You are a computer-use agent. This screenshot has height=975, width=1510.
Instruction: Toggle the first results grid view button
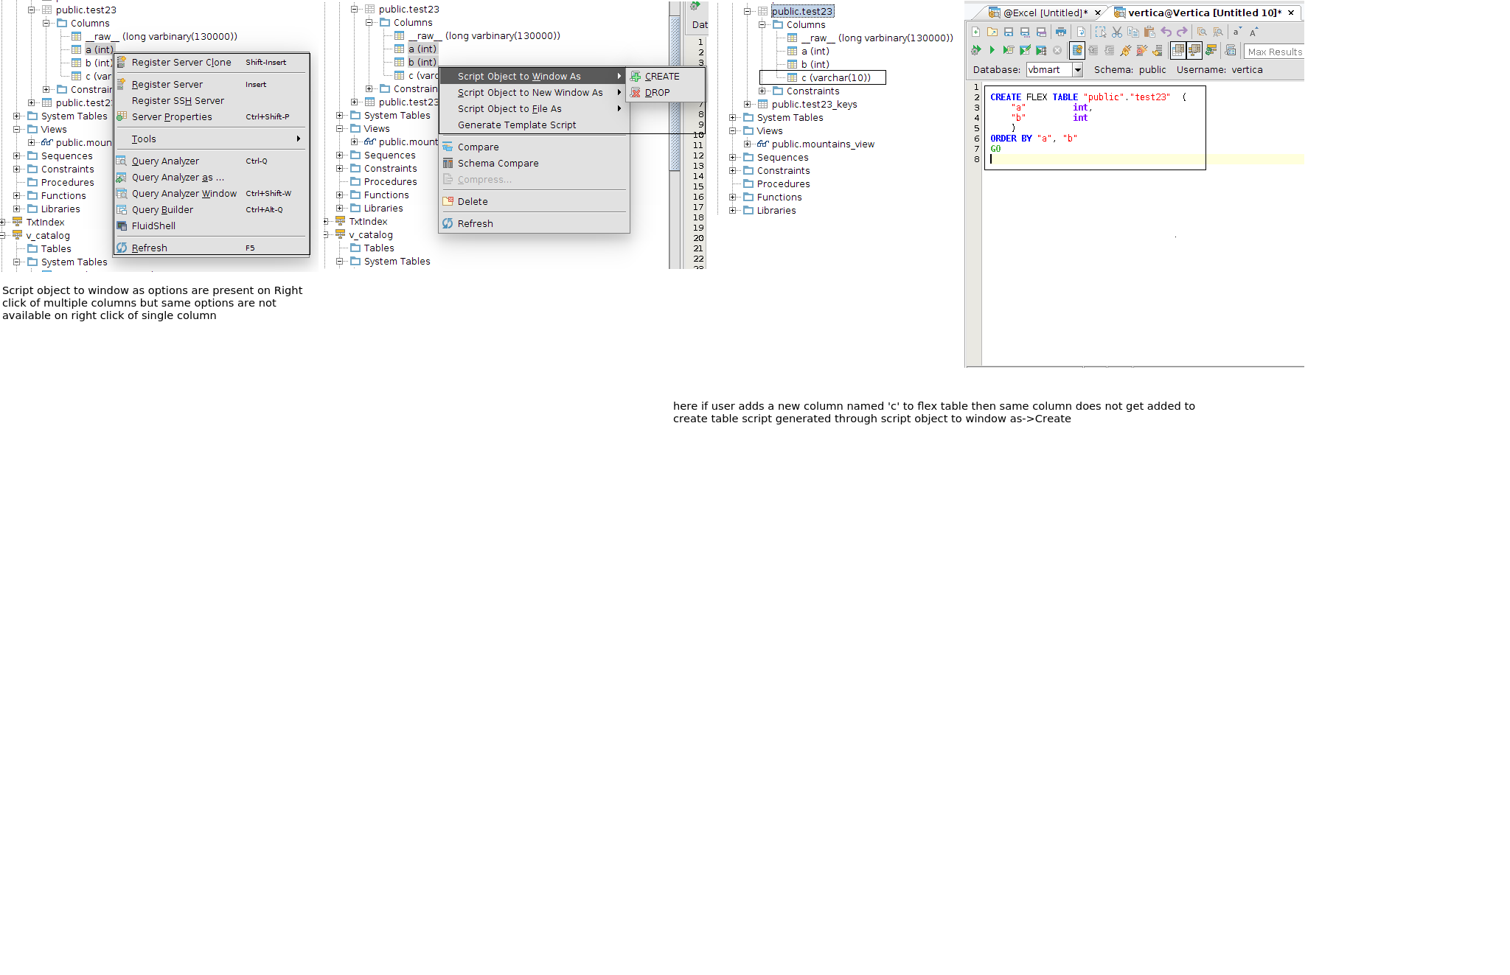click(x=1177, y=50)
